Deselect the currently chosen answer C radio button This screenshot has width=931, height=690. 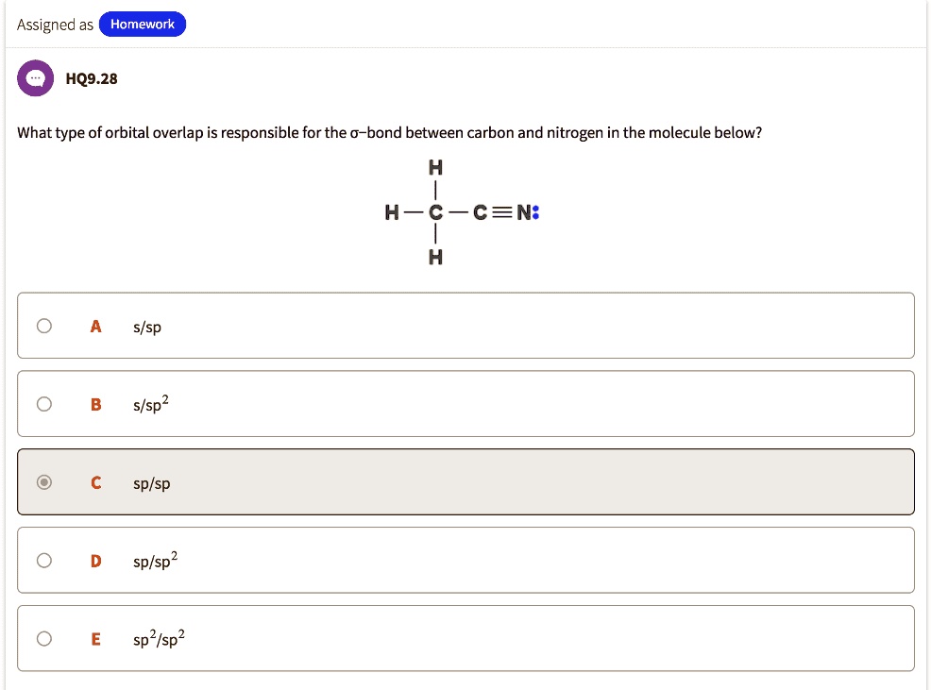43,481
